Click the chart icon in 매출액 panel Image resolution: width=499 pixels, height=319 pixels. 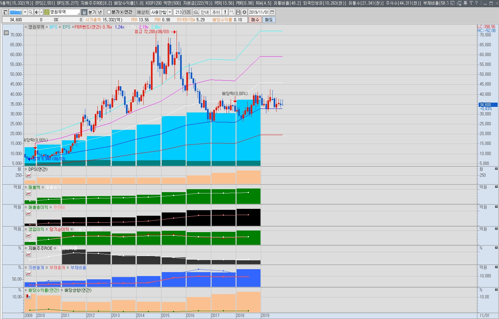click(29, 193)
